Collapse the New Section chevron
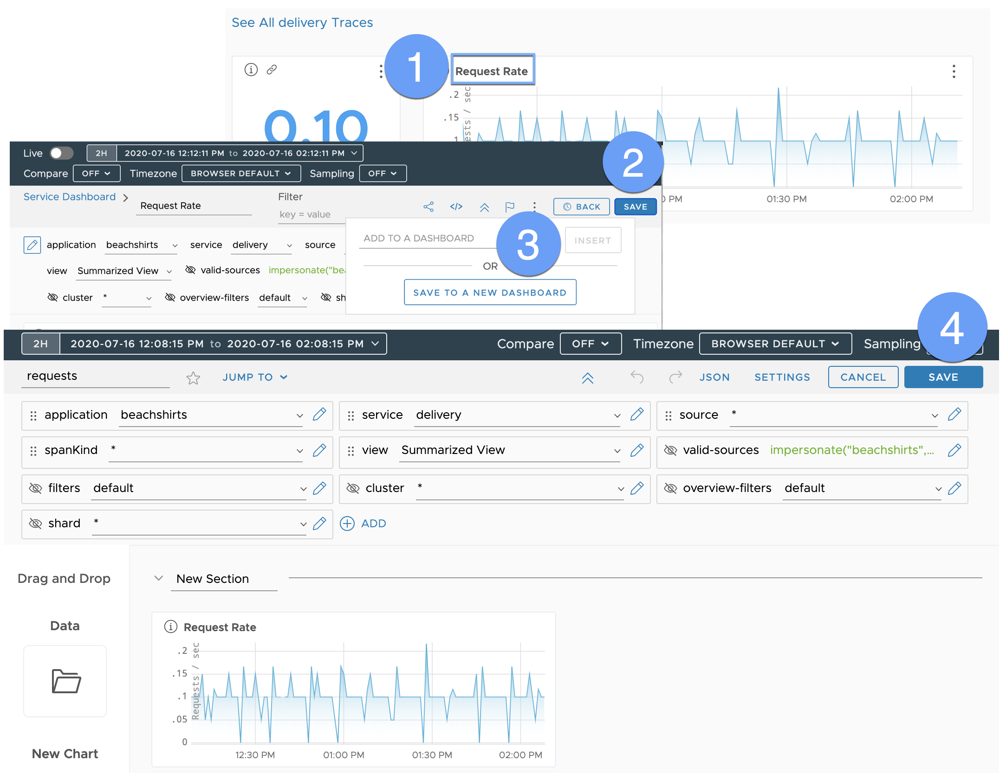1006x773 pixels. tap(159, 578)
